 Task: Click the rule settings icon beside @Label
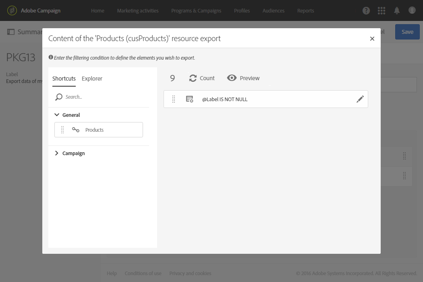coord(189,99)
